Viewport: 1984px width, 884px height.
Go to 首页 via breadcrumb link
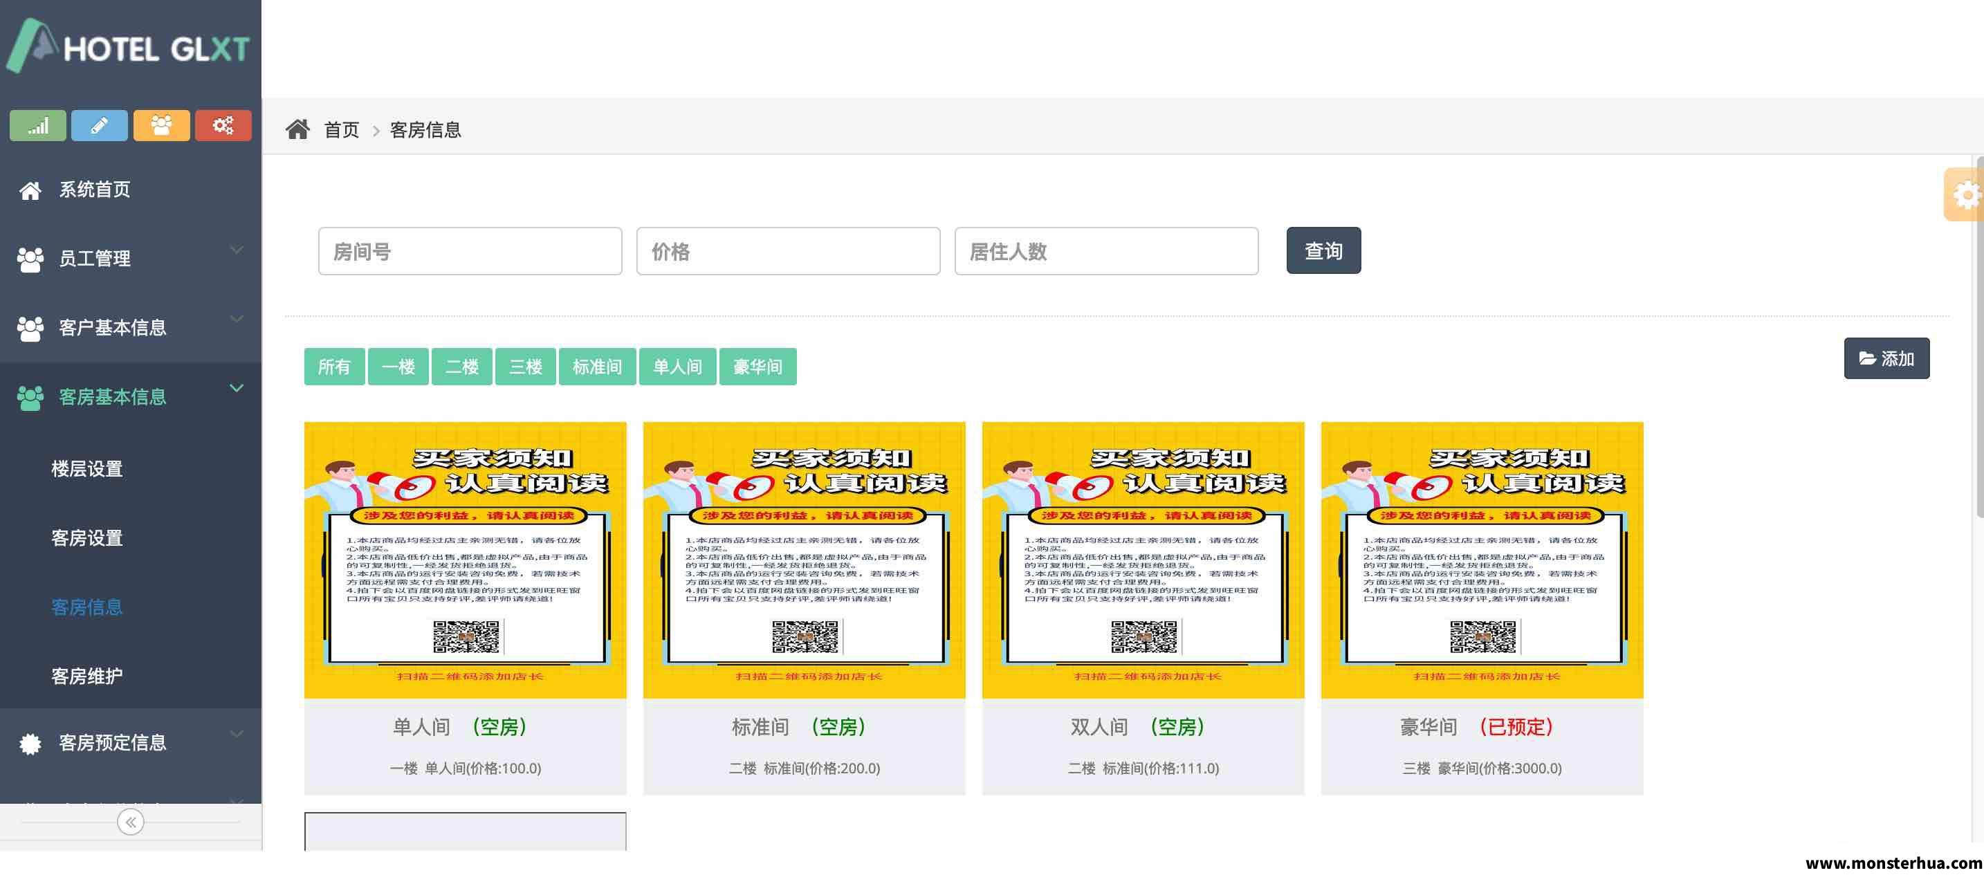click(341, 130)
